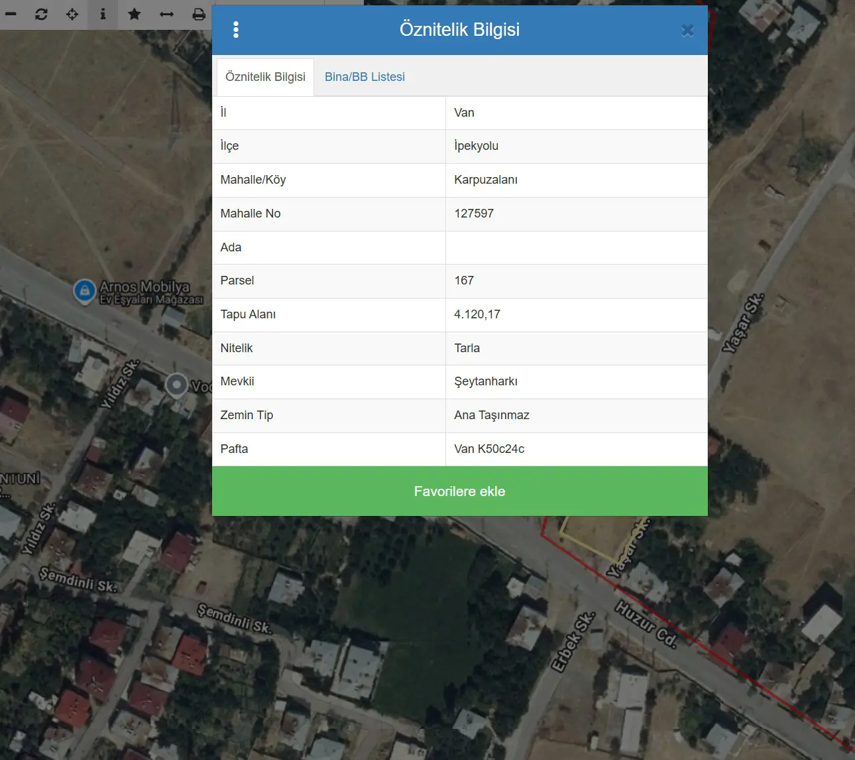The width and height of the screenshot is (855, 760).
Task: Click the value 'Van' in İl row
Action: pos(464,113)
